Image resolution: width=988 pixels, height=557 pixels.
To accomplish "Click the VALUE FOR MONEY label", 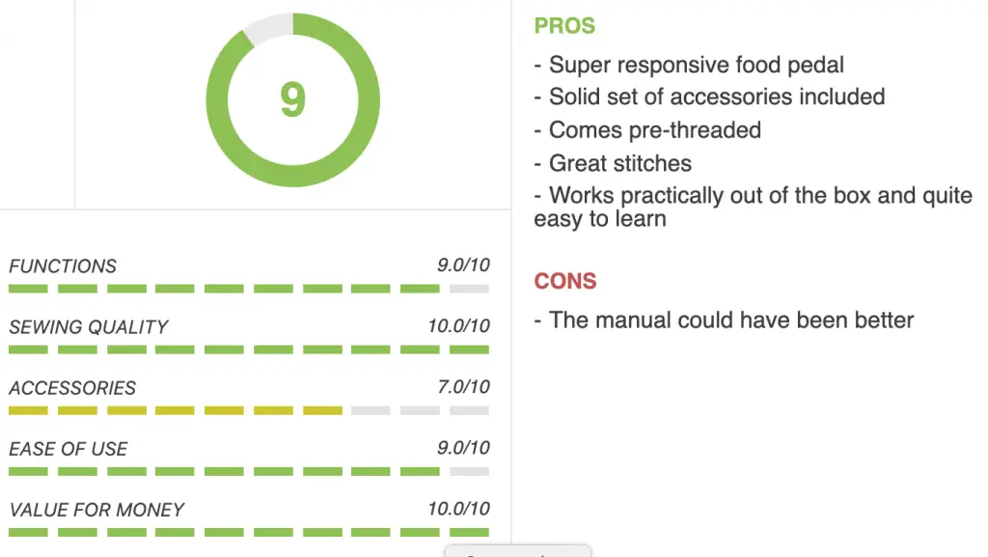I will coord(96,510).
